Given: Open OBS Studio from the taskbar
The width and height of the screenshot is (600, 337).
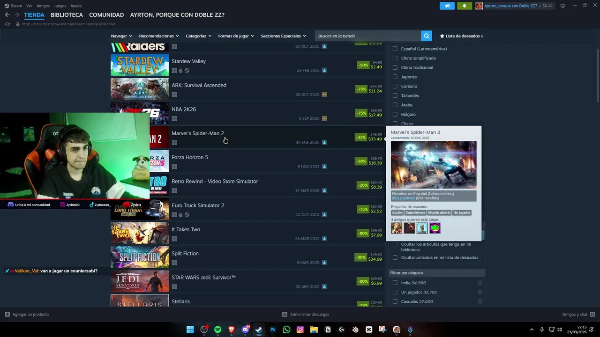Looking at the screenshot, I should (x=204, y=330).
